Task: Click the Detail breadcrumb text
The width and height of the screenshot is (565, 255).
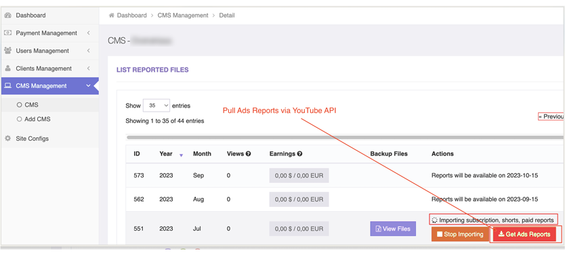Action: pyautogui.click(x=227, y=16)
